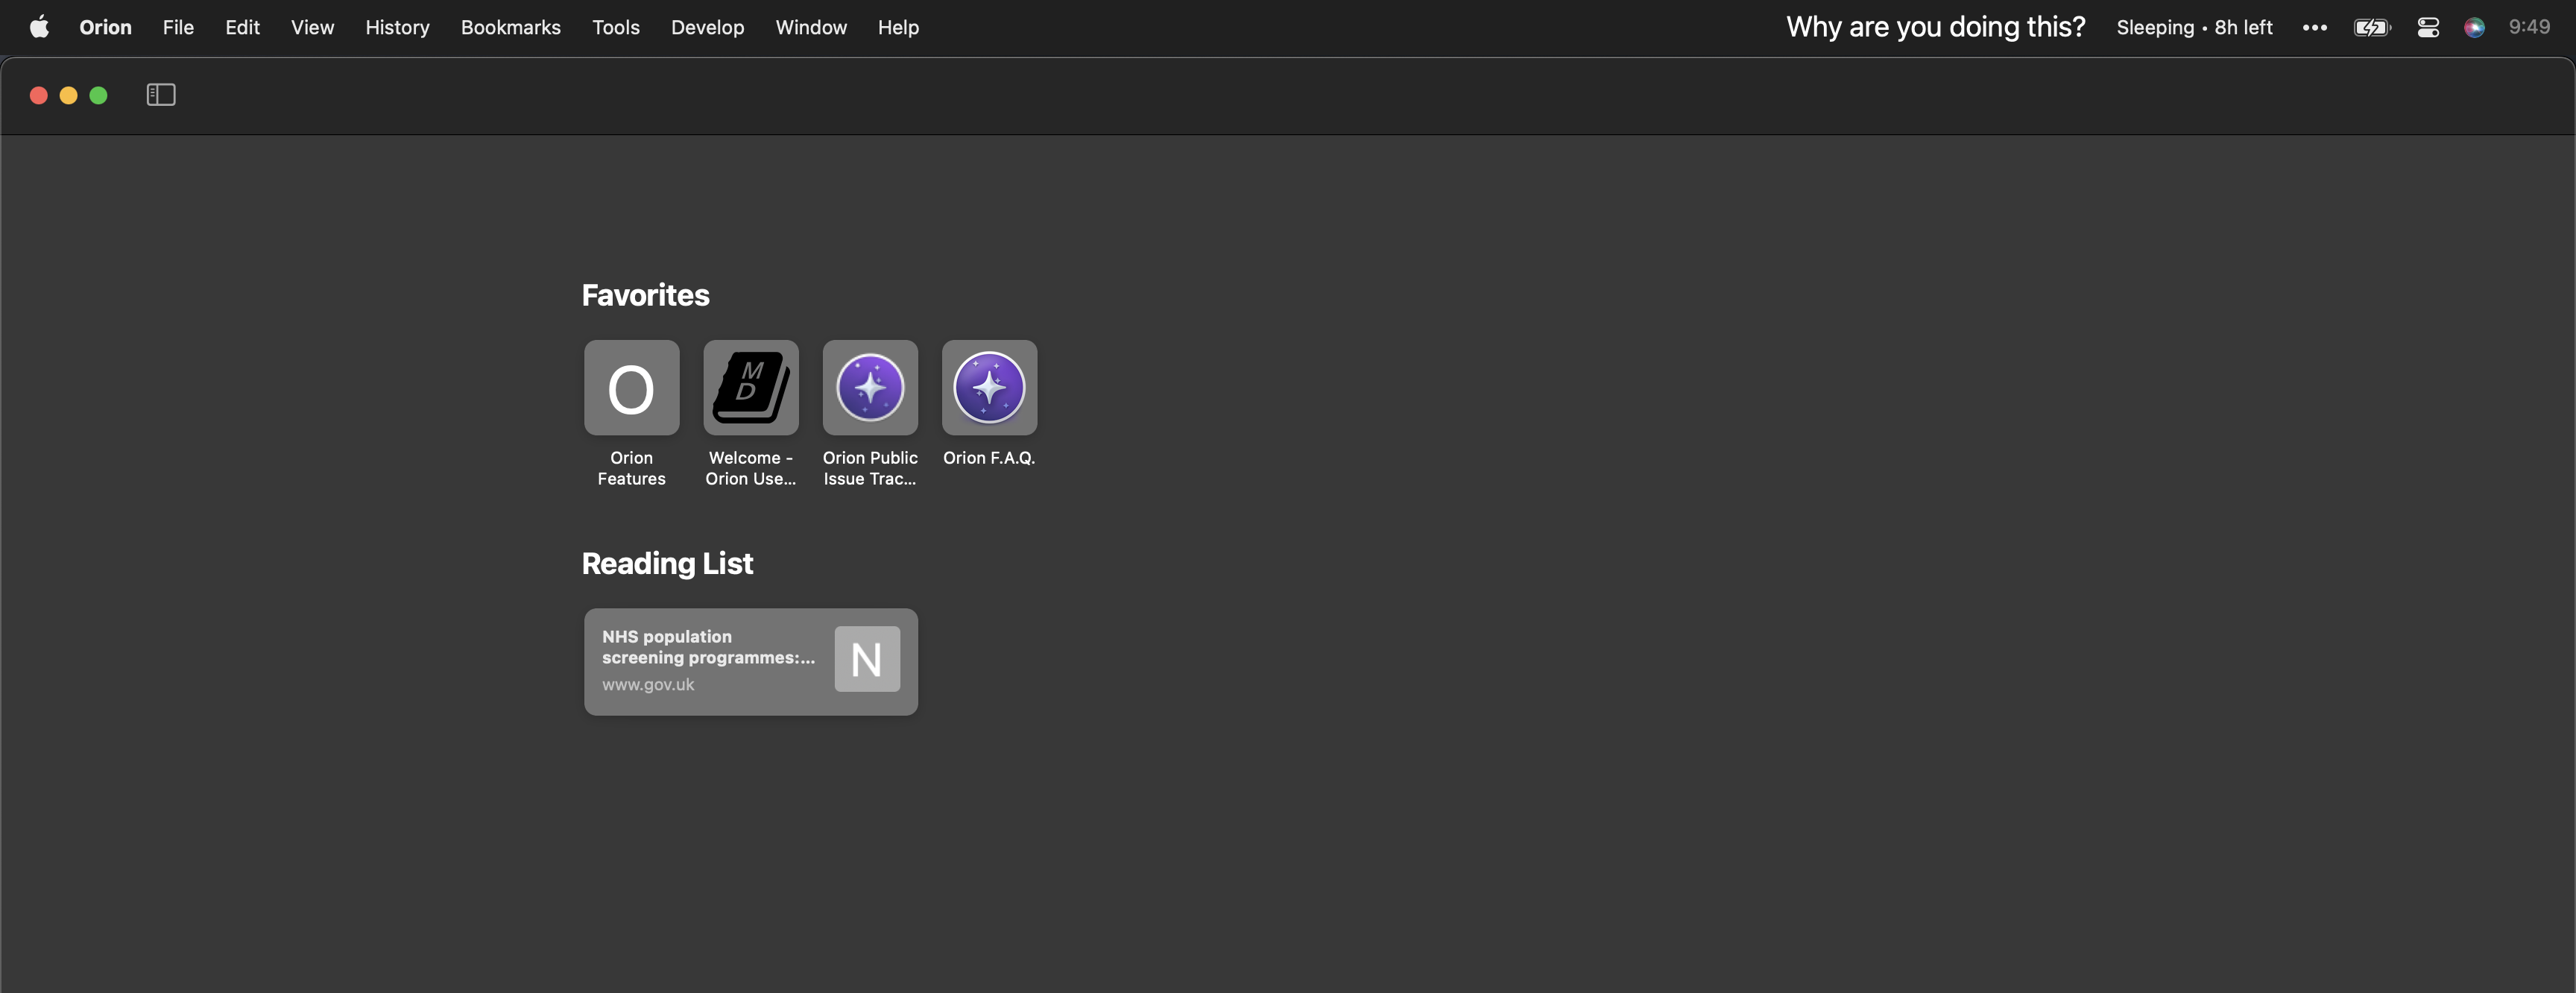This screenshot has height=993, width=2576.
Task: Click the Siri icon in menu bar
Action: click(x=2474, y=27)
